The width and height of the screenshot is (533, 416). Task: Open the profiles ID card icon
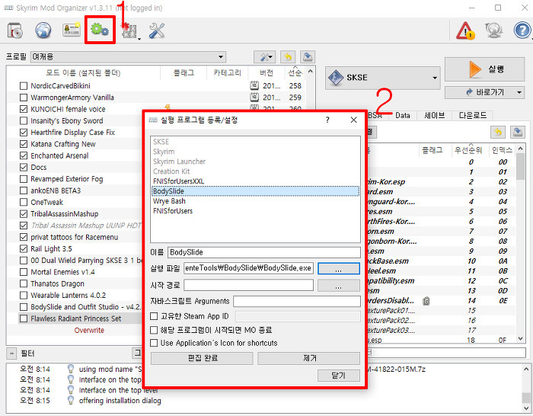(72, 30)
